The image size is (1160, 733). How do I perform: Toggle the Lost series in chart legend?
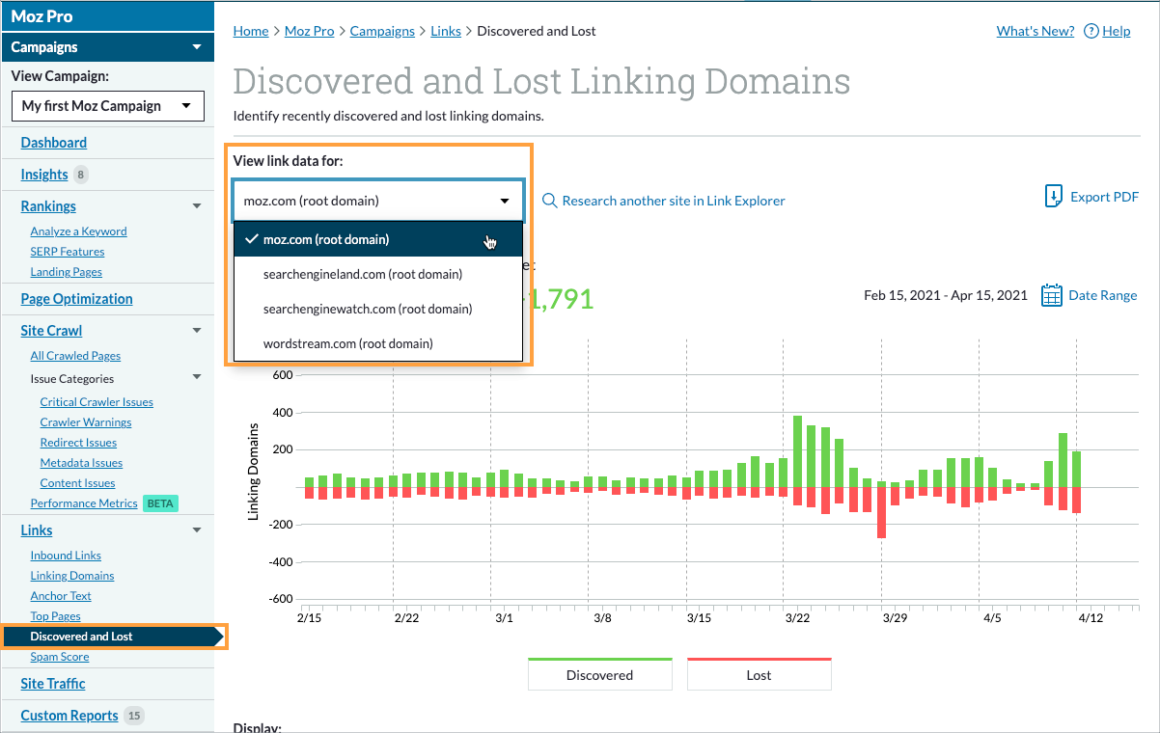point(759,675)
